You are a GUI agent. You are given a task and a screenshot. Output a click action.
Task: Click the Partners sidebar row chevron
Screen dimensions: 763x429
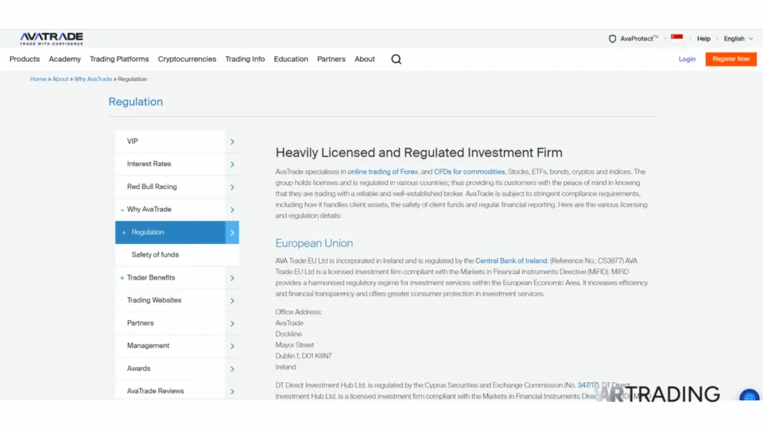click(232, 323)
